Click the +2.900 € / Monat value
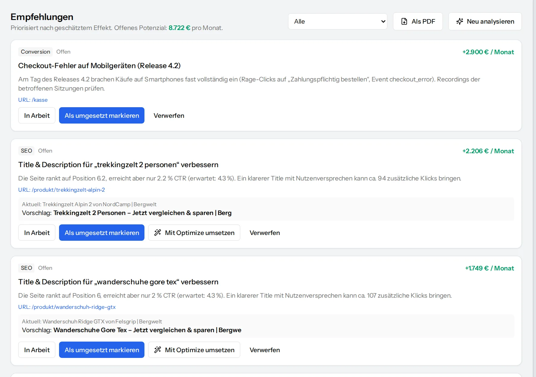 click(488, 52)
